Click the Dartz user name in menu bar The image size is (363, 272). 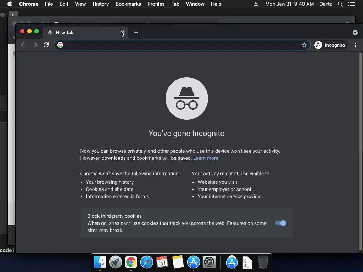click(x=326, y=4)
